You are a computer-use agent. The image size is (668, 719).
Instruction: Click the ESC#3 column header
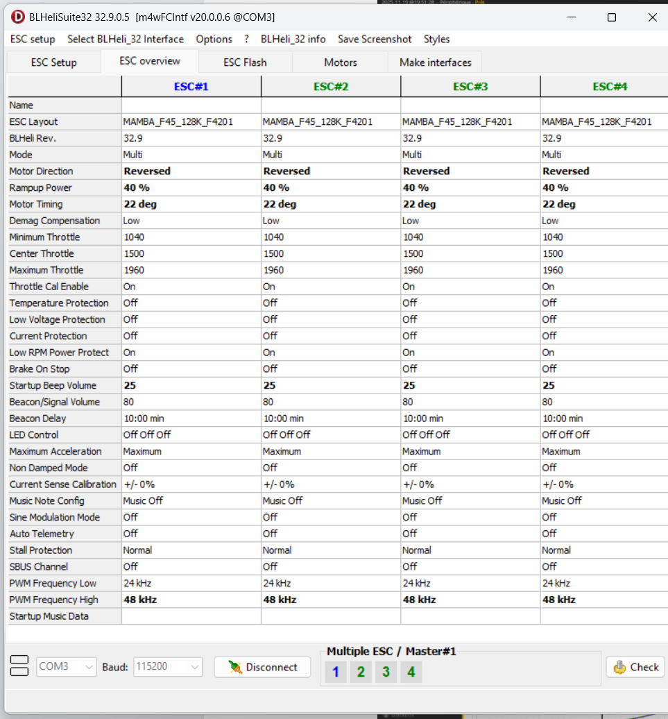coord(470,87)
